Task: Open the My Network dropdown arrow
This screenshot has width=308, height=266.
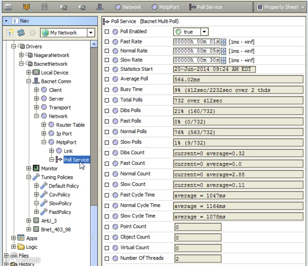Action: point(91,32)
